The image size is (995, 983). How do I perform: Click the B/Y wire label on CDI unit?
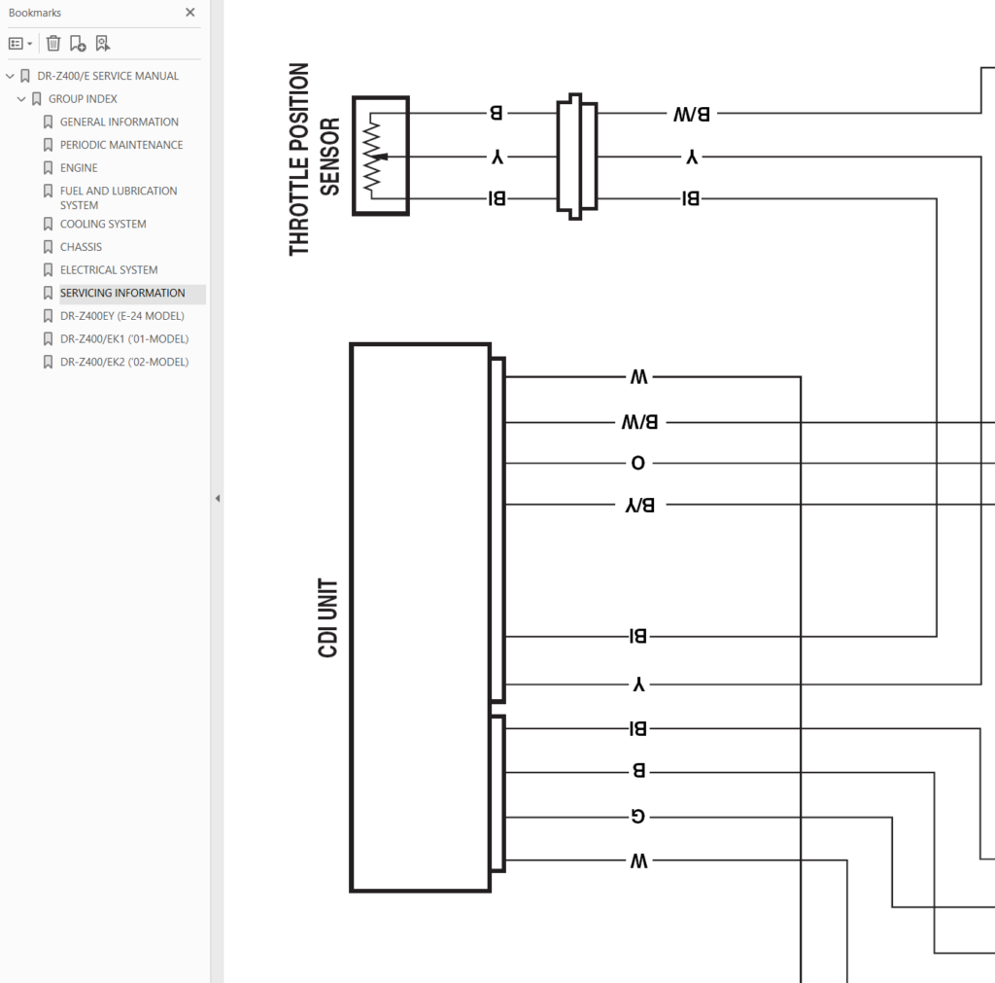pyautogui.click(x=639, y=505)
